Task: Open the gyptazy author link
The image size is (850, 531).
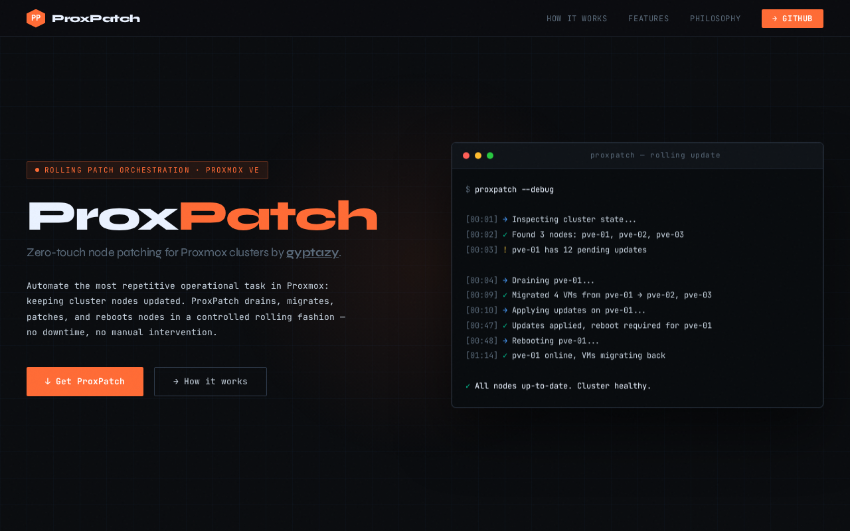Action: (312, 252)
